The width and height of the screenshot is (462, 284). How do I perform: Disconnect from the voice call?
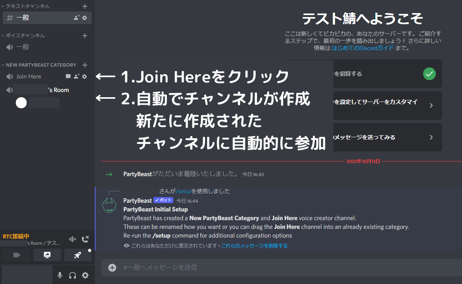[x=84, y=239]
